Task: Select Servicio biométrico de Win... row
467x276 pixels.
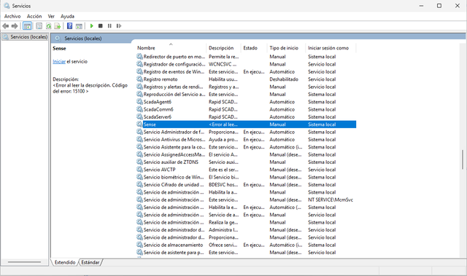Action: [x=247, y=177]
